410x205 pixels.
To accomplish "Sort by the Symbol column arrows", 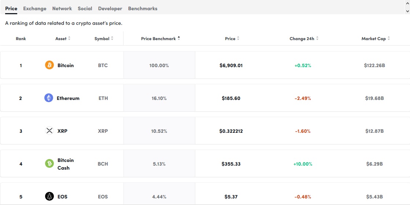I will coord(112,39).
